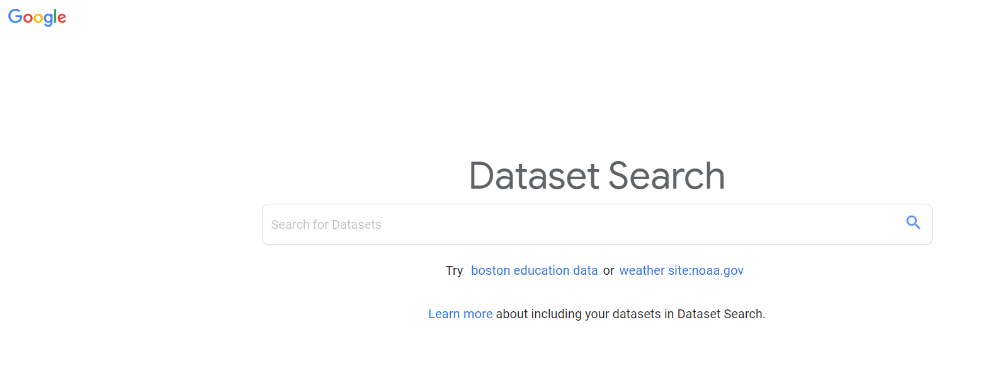Click the yellow letter o in the Google logo
Screen dimensions: 1005x371
[x=38, y=18]
